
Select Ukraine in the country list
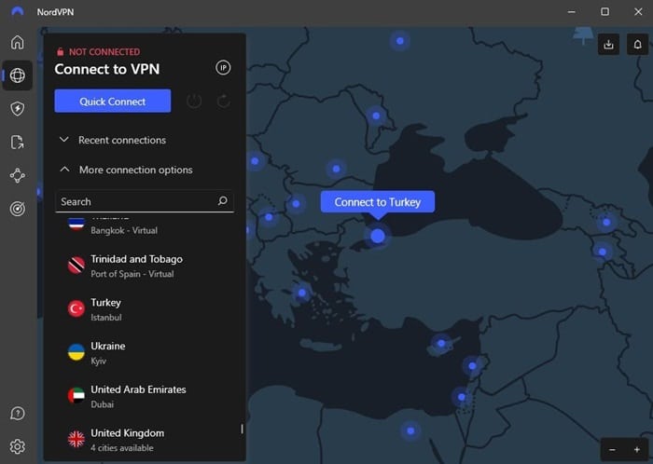(x=144, y=352)
